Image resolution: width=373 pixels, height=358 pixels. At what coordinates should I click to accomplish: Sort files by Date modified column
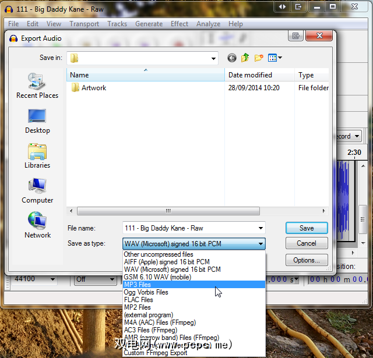pos(259,75)
